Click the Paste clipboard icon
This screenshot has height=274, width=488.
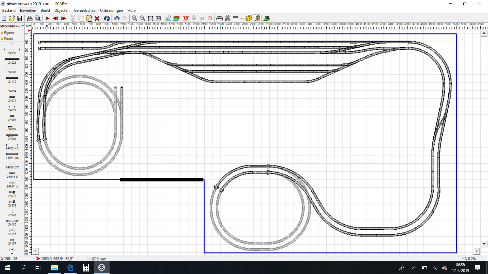point(89,18)
